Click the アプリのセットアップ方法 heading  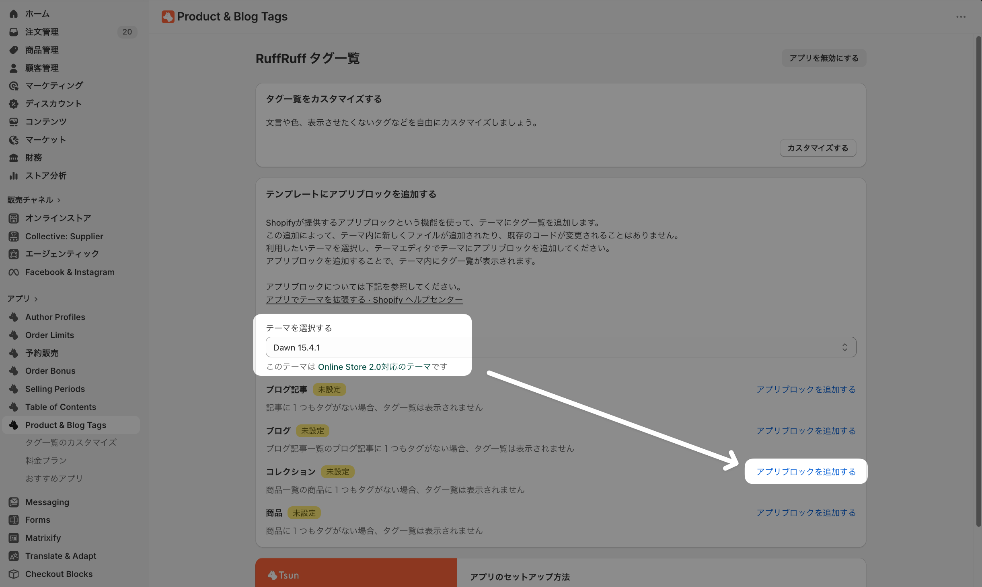pyautogui.click(x=520, y=577)
